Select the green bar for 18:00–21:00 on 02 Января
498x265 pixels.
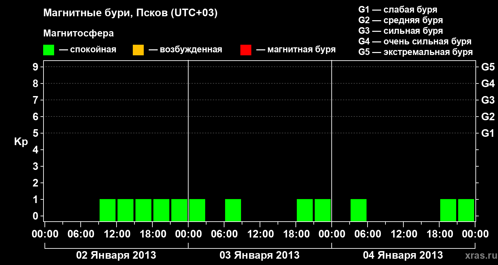[x=161, y=210]
